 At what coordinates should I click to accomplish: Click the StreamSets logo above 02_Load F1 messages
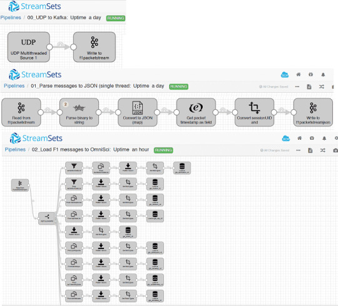(36, 138)
